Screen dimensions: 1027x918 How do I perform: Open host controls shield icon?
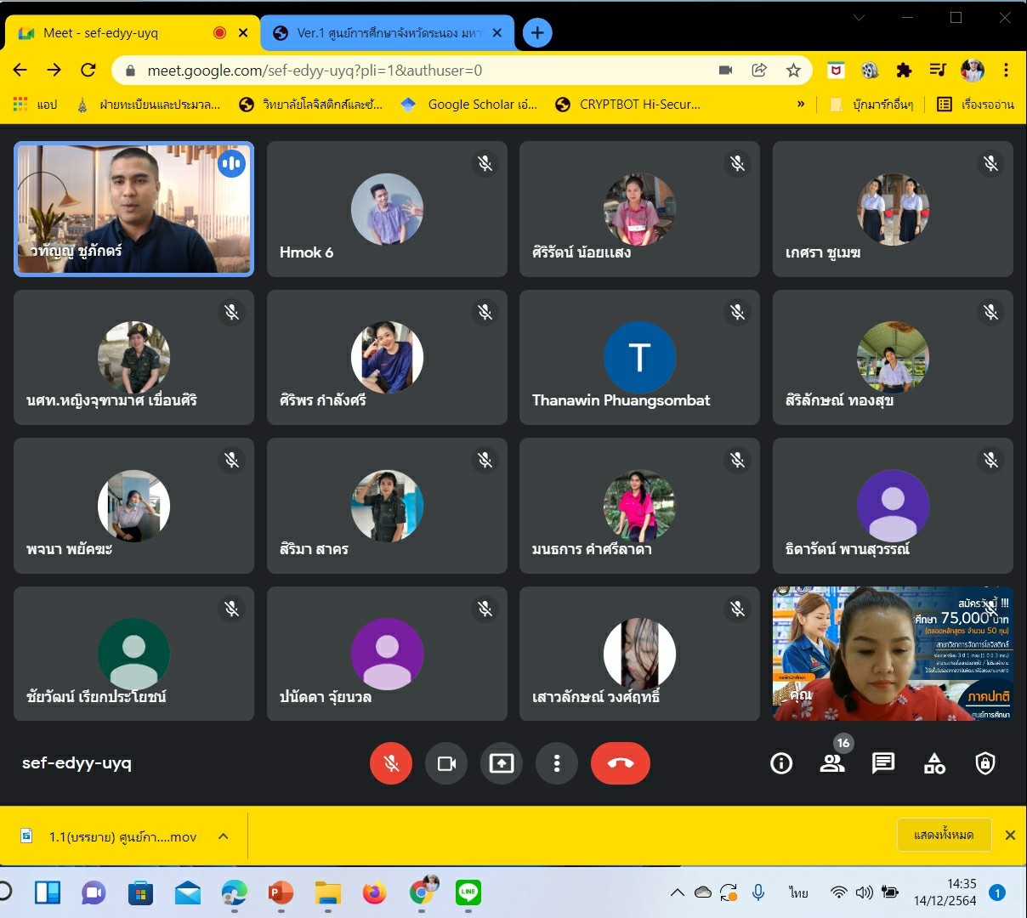(x=984, y=763)
